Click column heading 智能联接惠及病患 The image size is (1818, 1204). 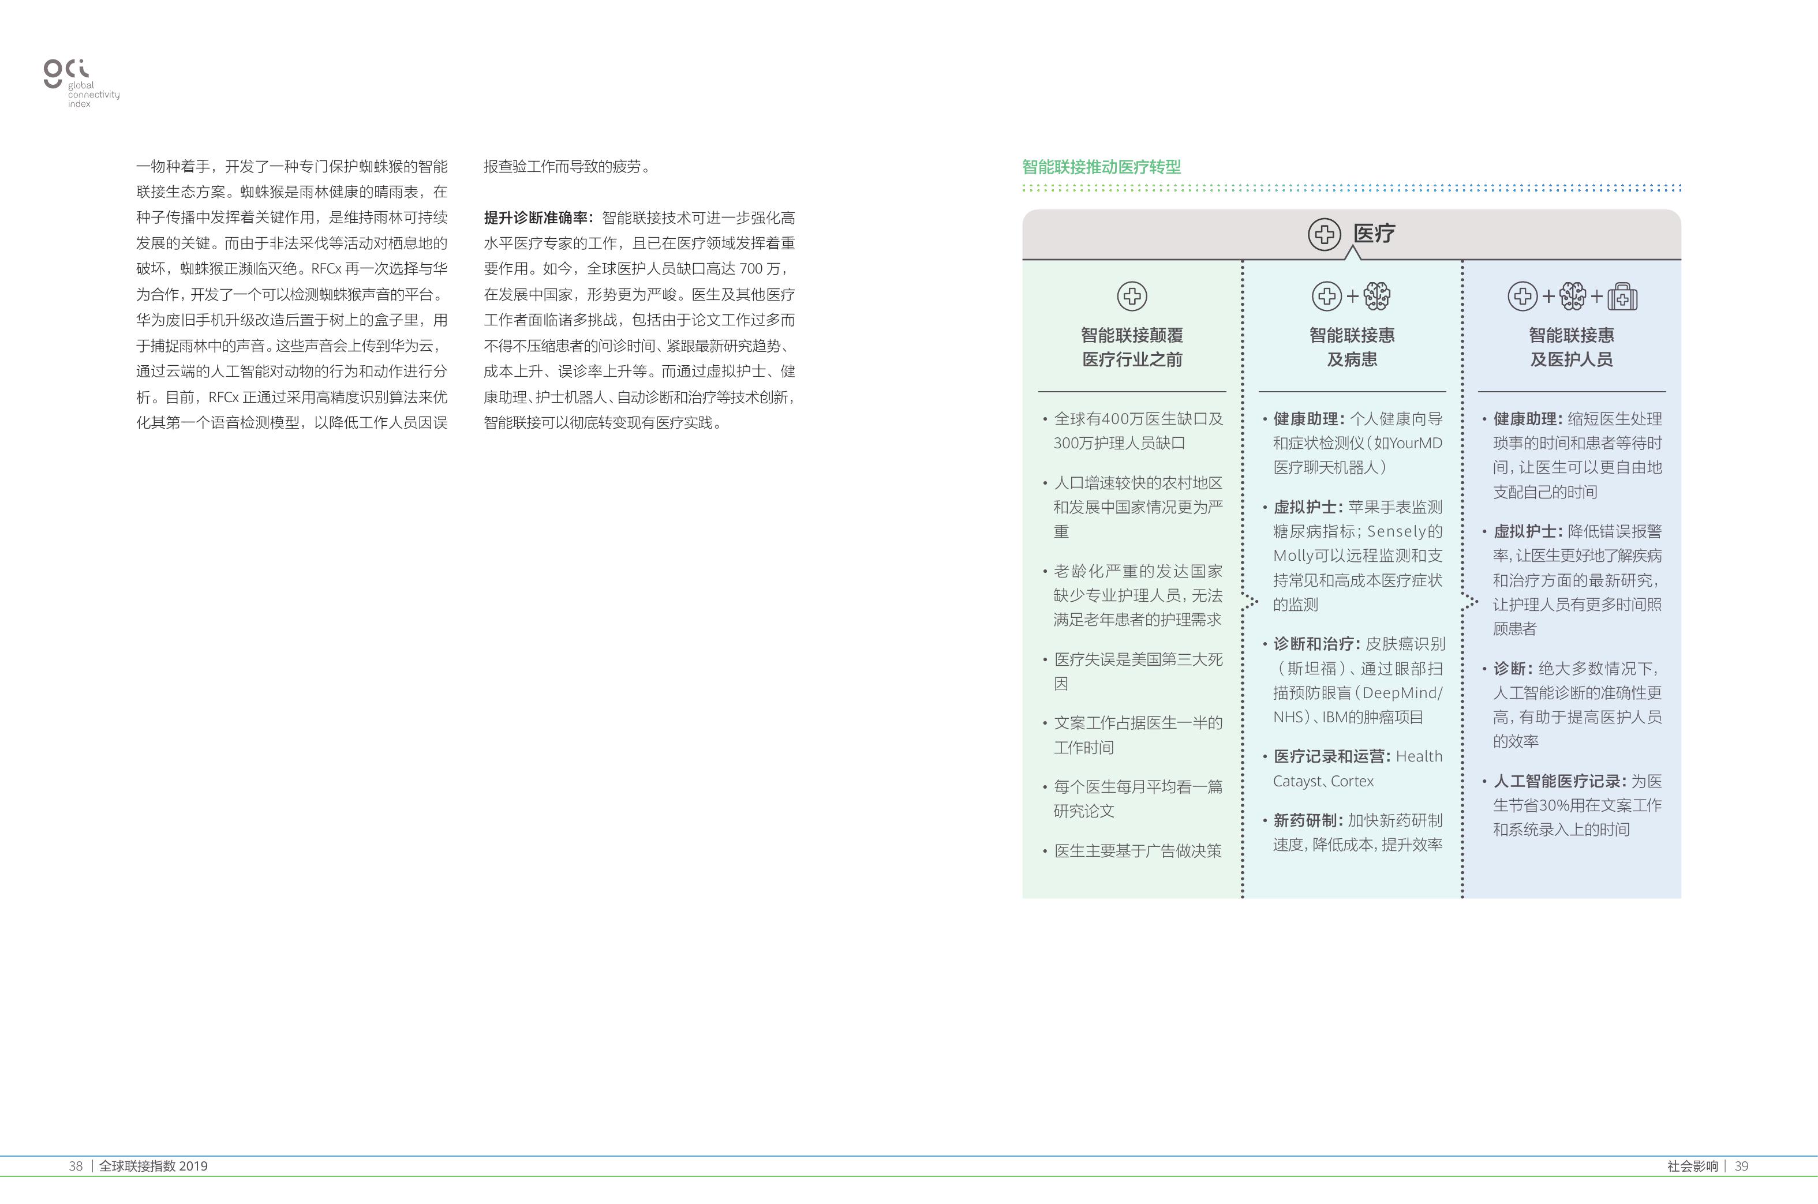pos(1352,347)
